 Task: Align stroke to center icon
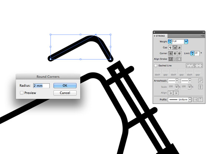[x=171, y=59]
